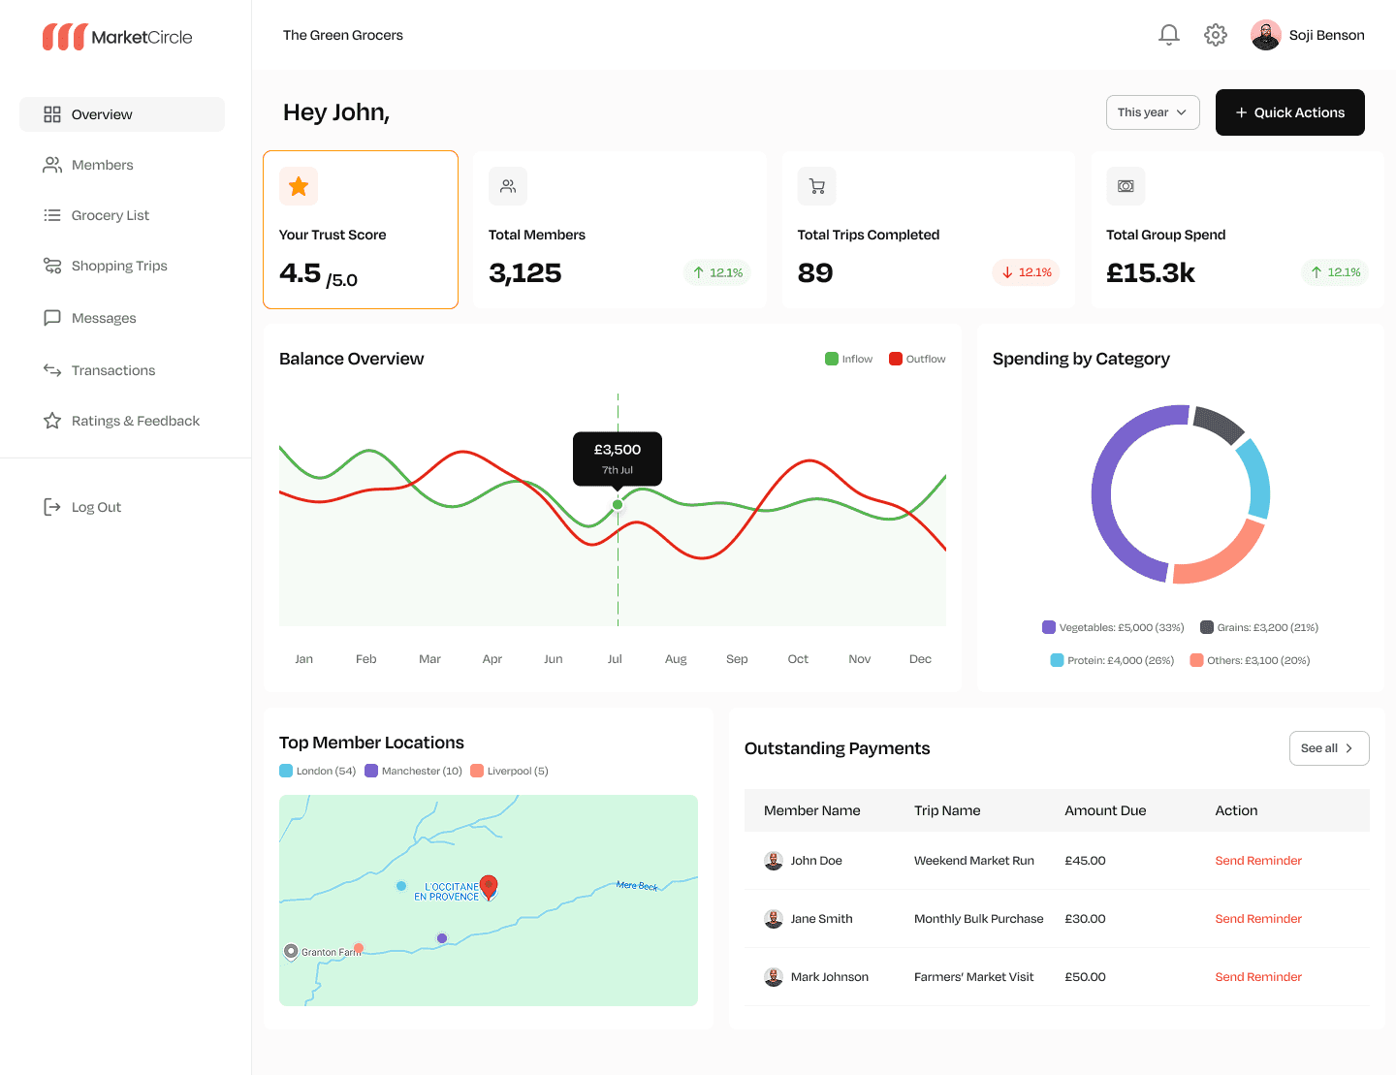This screenshot has width=1396, height=1075.
Task: Click the MarketCircle logo
Action: (117, 37)
